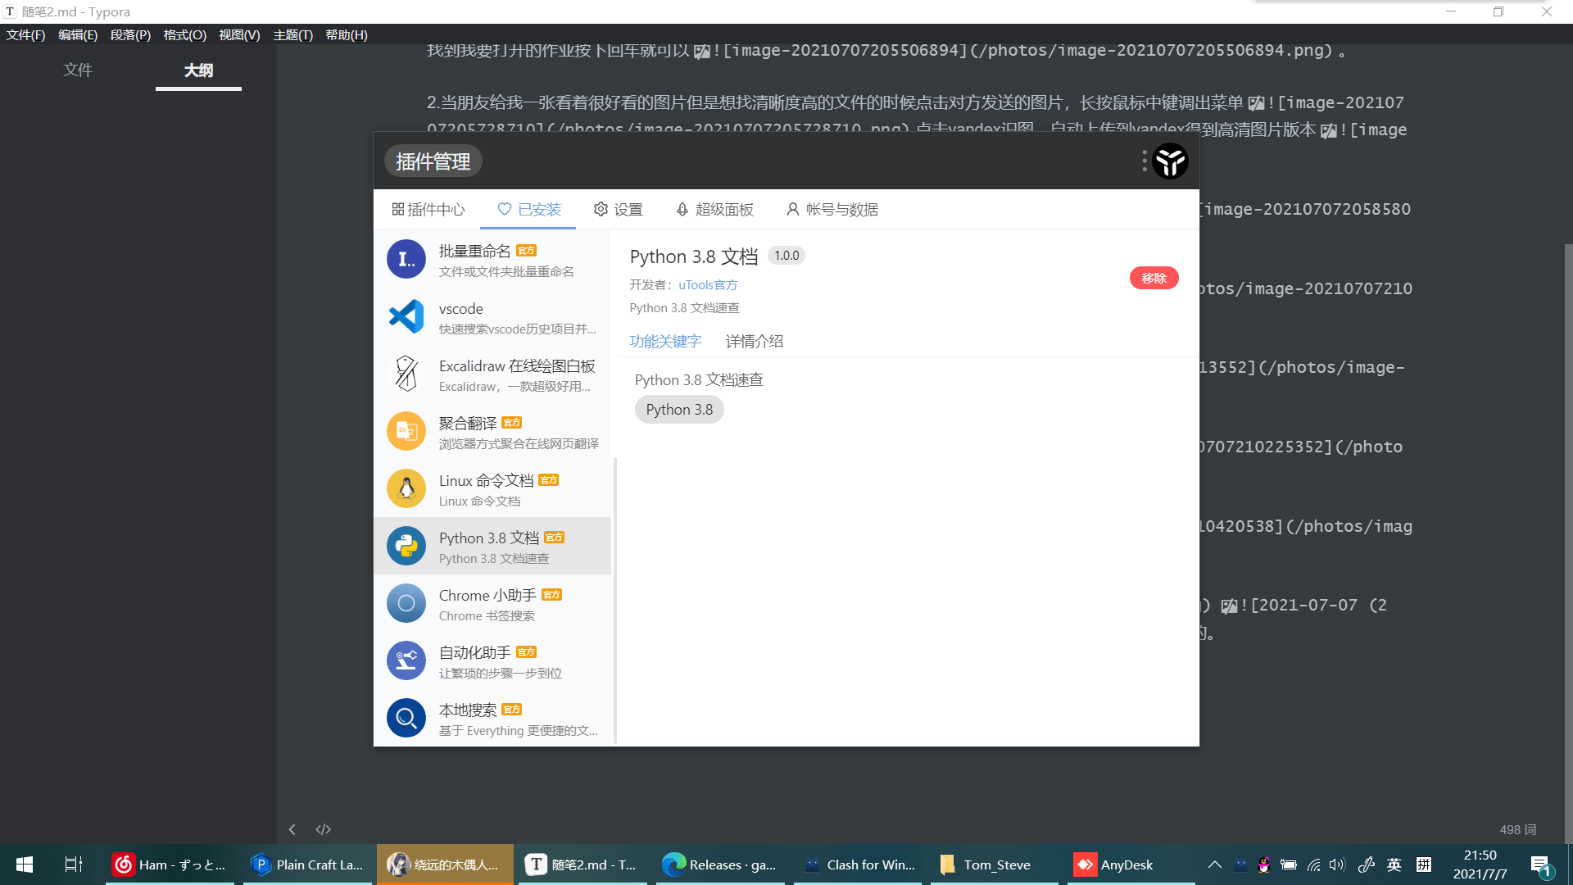Open AnyDesk from the taskbar
Screen dimensions: 1573x885
[1114, 865]
